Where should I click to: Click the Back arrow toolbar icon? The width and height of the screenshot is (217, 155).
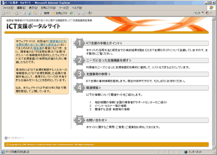pos(4,13)
